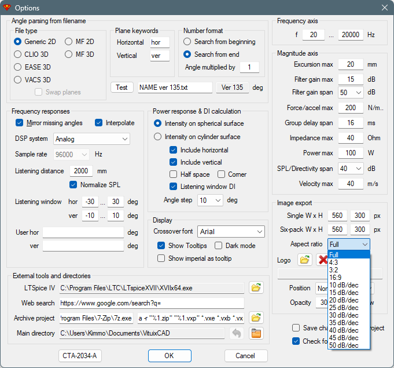Open the disabled Sample rate 96000 dropdown
This screenshot has width=394, height=368.
click(71, 154)
